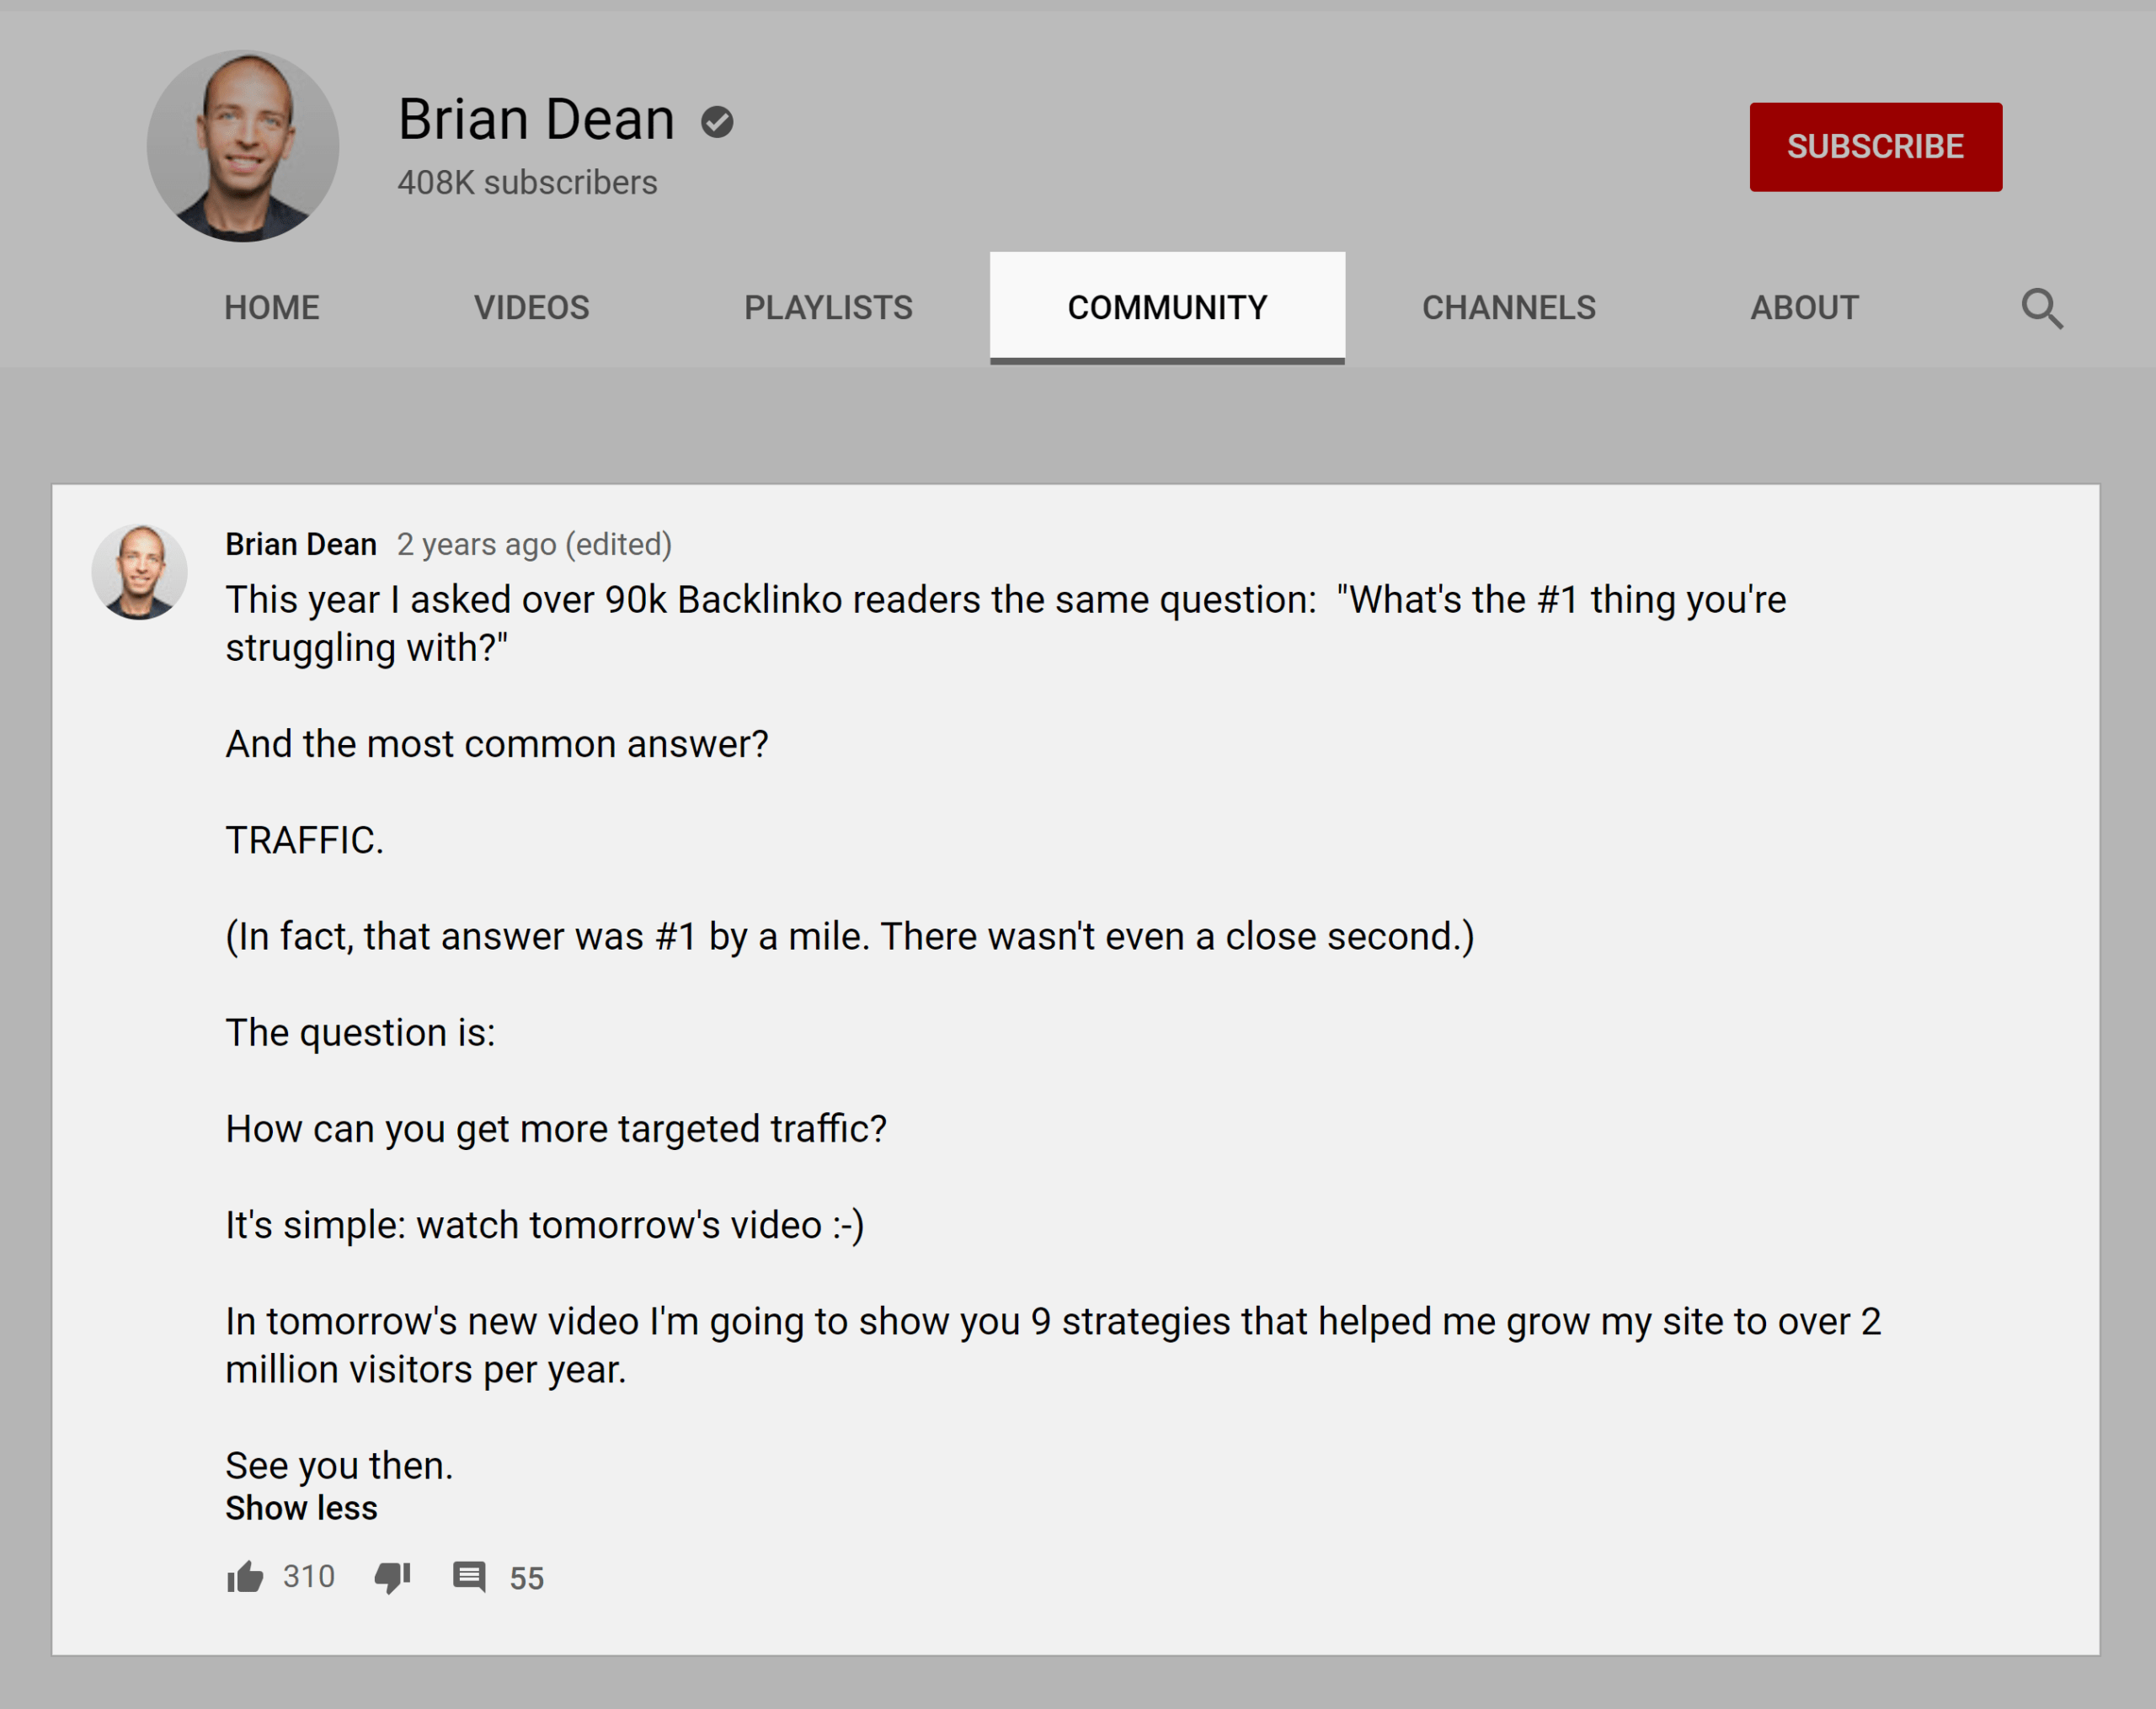Screen dimensions: 2156x1709
Task: Navigate to the Home tab
Action: click(x=273, y=308)
